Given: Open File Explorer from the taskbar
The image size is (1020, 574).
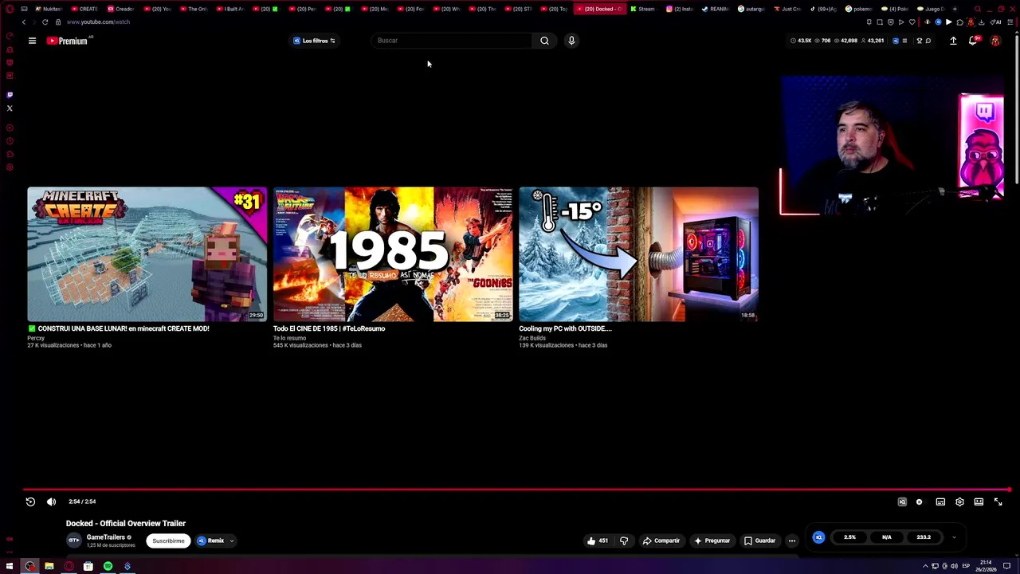Looking at the screenshot, I should 49,566.
